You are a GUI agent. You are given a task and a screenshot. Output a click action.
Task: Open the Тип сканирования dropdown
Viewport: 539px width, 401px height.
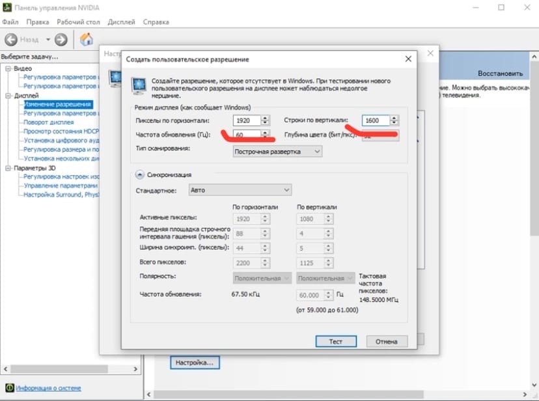point(277,152)
